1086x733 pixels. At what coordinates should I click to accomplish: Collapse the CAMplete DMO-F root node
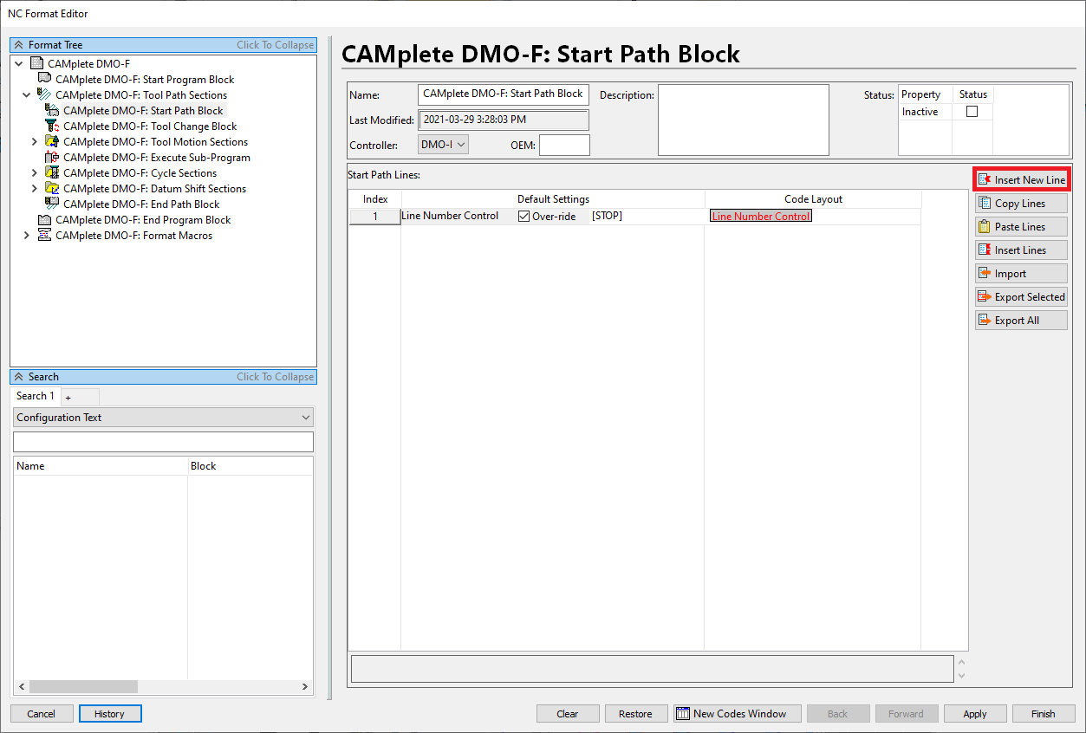[x=19, y=63]
